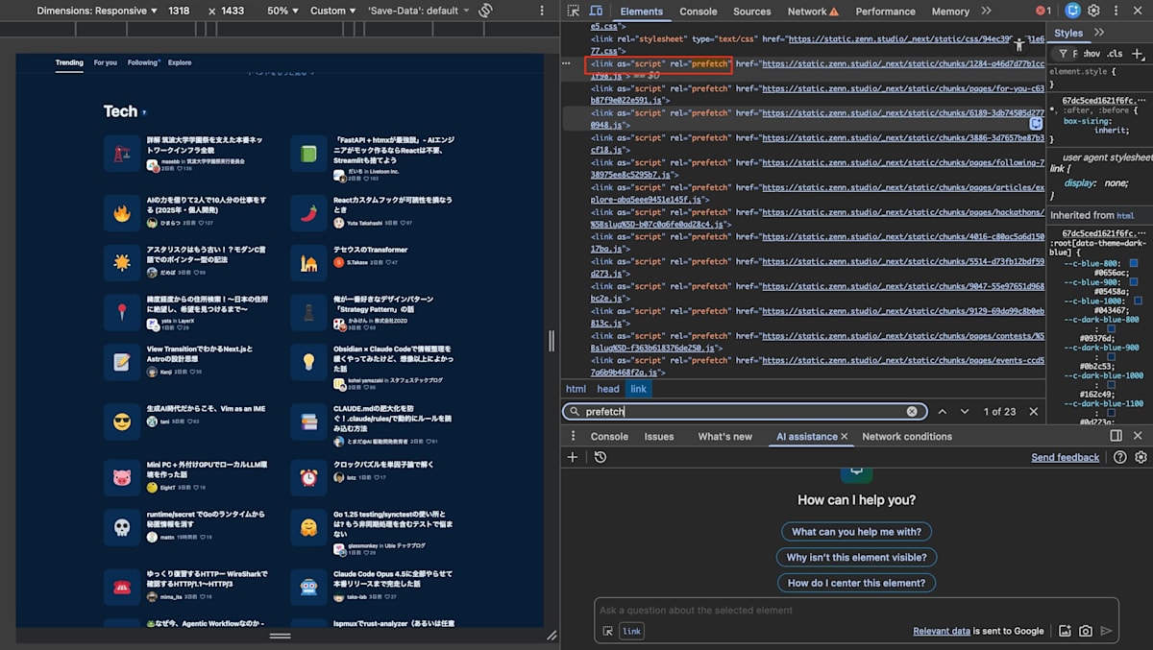Open AI assistance chat history
This screenshot has width=1153, height=650.
point(600,457)
